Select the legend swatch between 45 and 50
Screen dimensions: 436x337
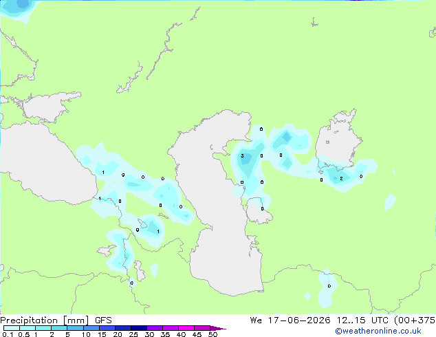click(x=202, y=328)
